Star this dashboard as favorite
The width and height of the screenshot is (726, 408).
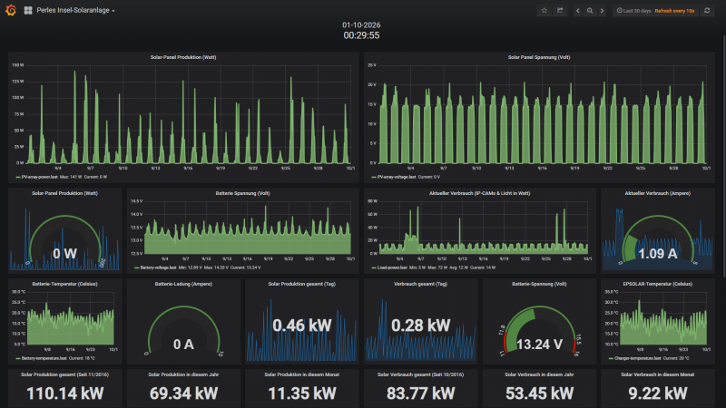pyautogui.click(x=544, y=10)
